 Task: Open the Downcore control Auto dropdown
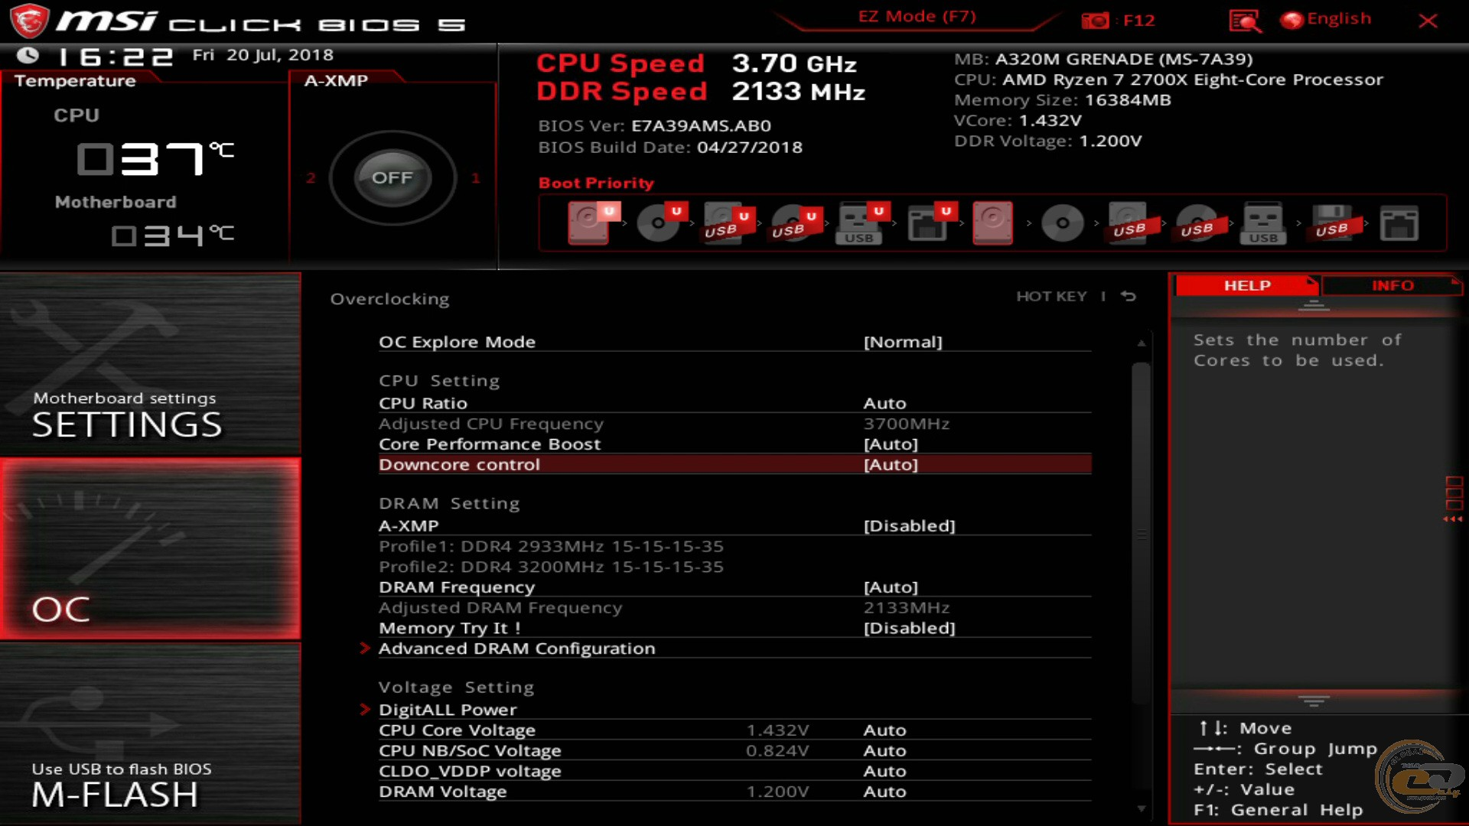click(x=891, y=465)
